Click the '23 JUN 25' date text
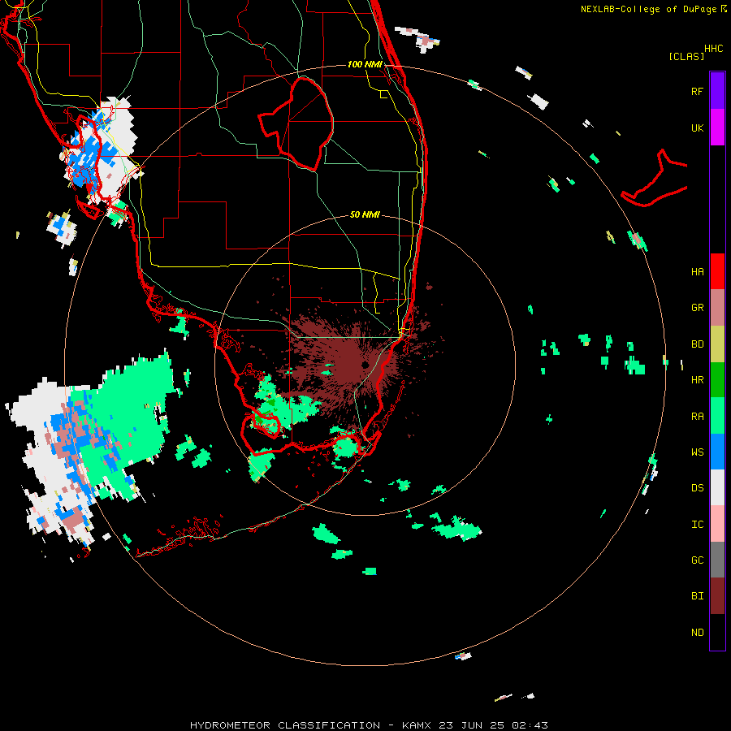This screenshot has height=731, width=731. pos(472,725)
